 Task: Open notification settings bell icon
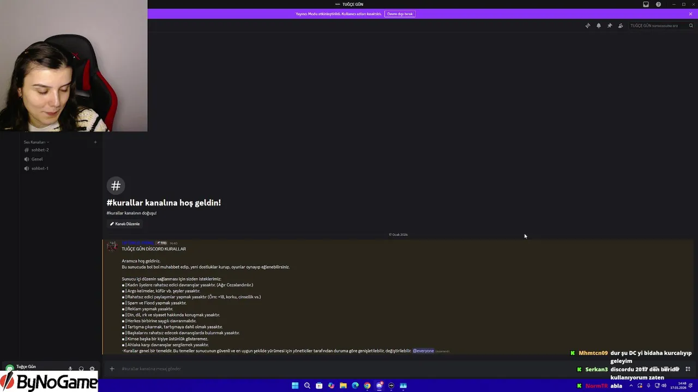click(x=599, y=26)
